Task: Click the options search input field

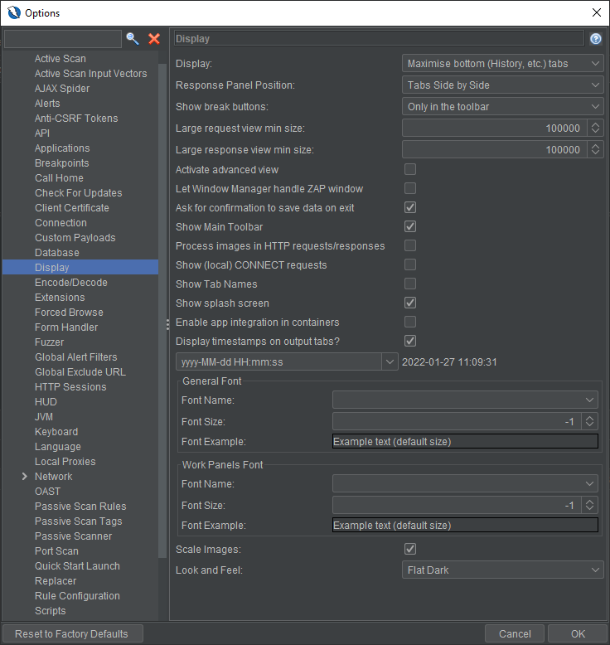Action: [x=62, y=39]
